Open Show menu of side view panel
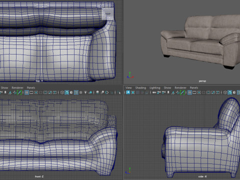The height and width of the screenshot is (180, 240). pos(167,87)
